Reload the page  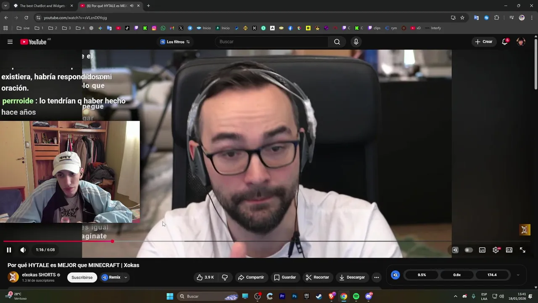[26, 18]
